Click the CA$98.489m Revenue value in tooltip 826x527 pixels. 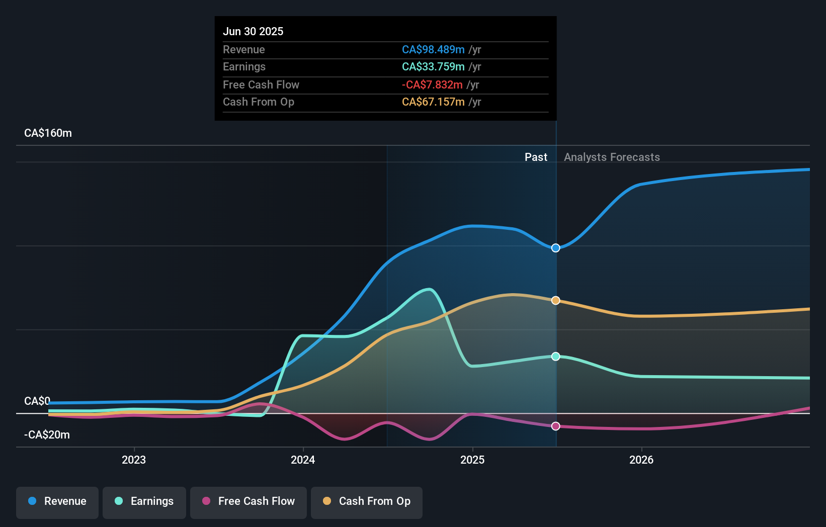click(x=433, y=49)
